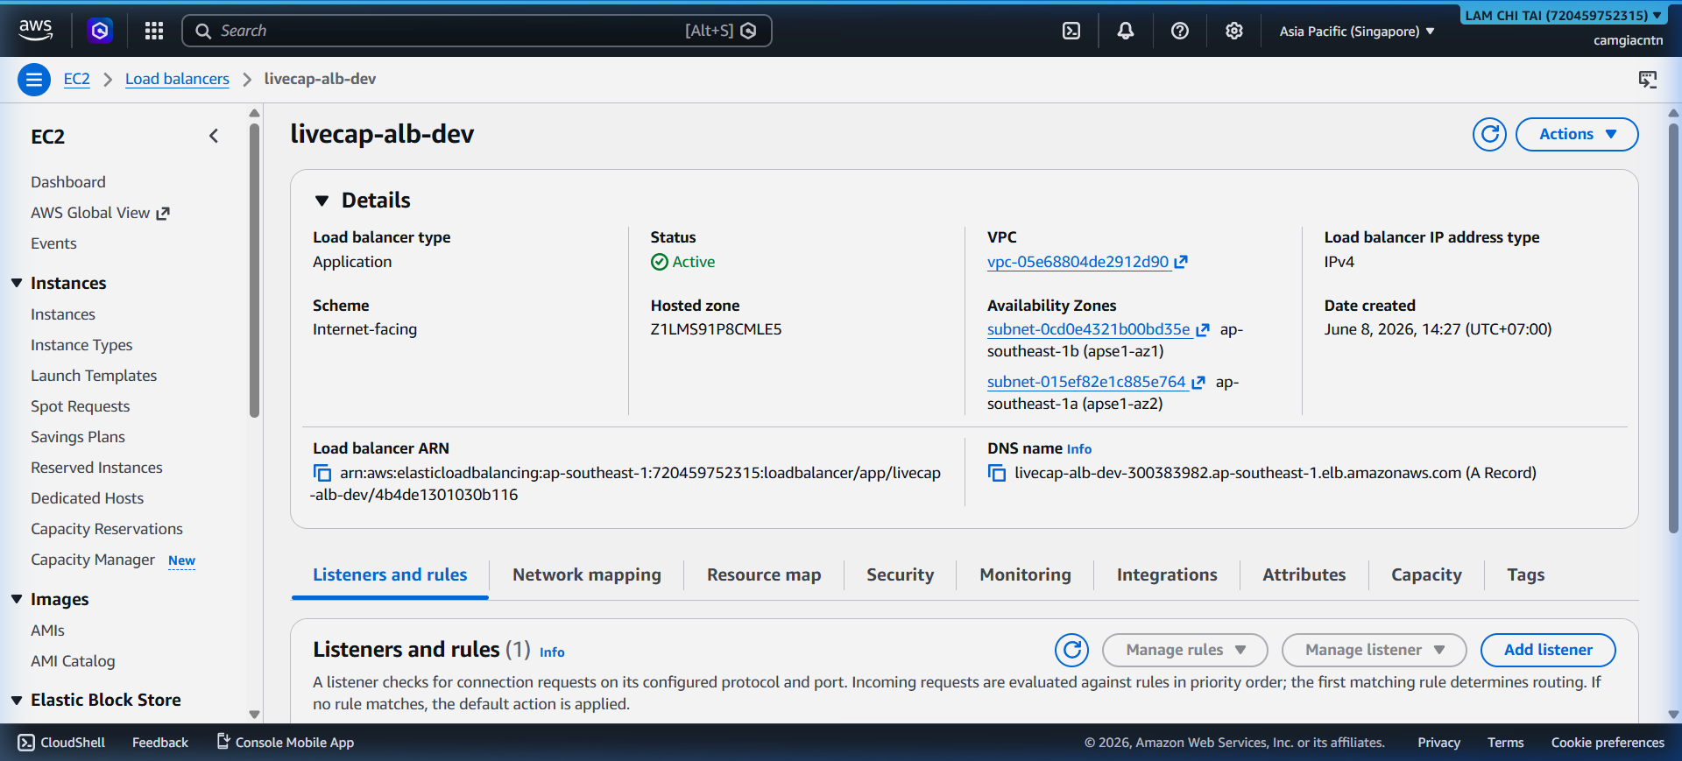The image size is (1682, 761).
Task: Click the Add listener button
Action: (1548, 650)
